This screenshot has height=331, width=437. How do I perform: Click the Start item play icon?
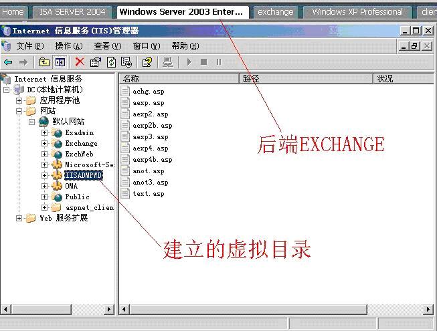(189, 62)
